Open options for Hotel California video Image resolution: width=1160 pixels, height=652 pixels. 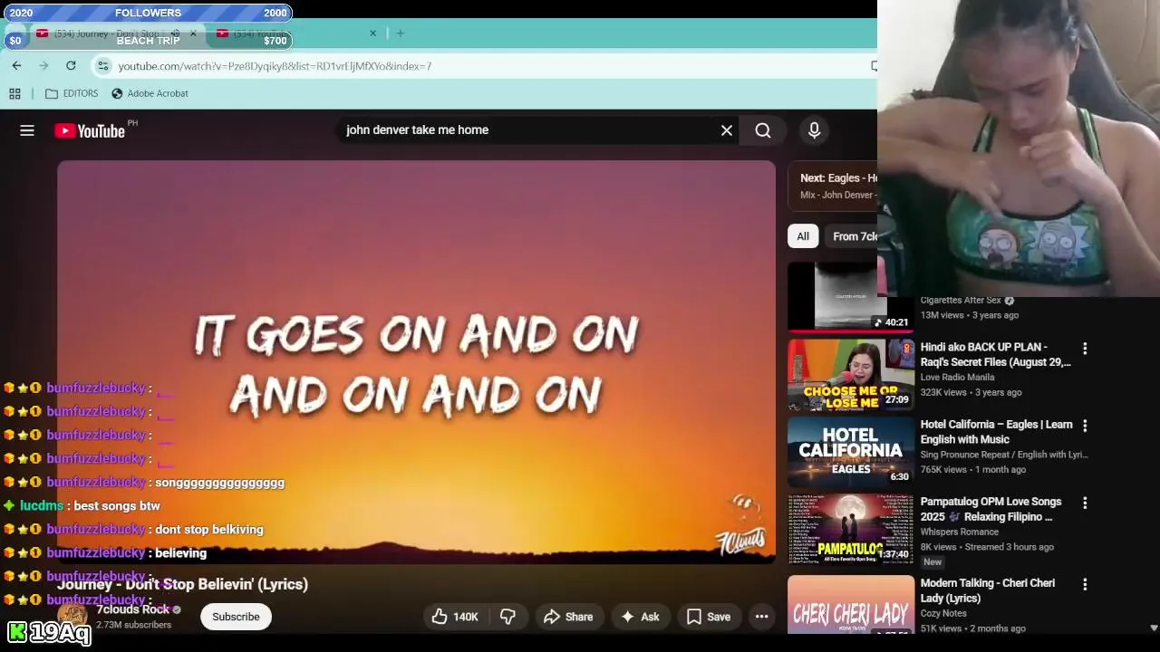click(x=1085, y=426)
